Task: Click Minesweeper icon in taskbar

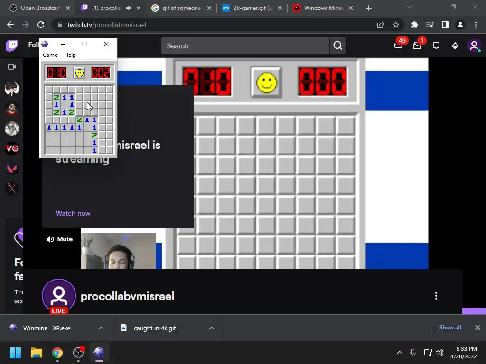Action: [99, 353]
